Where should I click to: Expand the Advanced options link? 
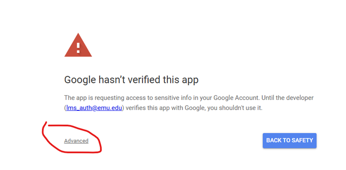[76, 141]
